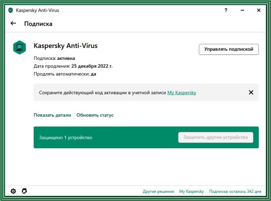Open settings via the gear icon
The height and width of the screenshot is (201, 271).
[x=13, y=191]
